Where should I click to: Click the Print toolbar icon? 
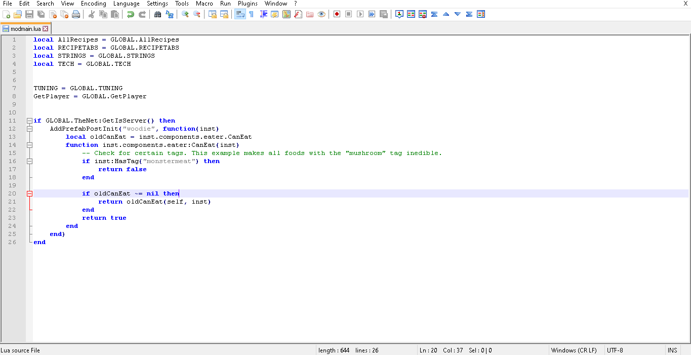coord(76,14)
